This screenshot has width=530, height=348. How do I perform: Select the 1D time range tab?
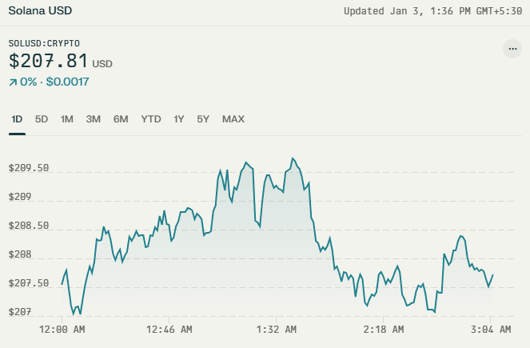pos(17,119)
